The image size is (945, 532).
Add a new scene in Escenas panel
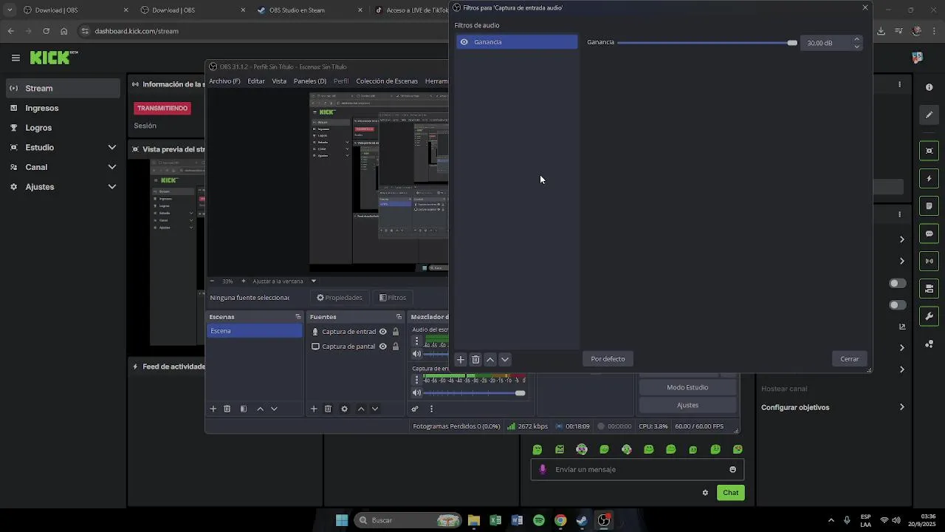[x=213, y=409]
